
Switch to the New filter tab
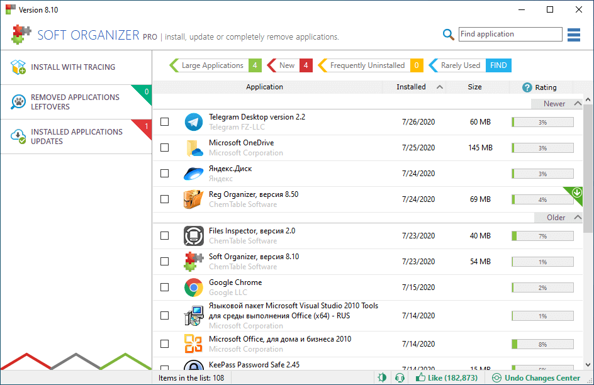288,65
